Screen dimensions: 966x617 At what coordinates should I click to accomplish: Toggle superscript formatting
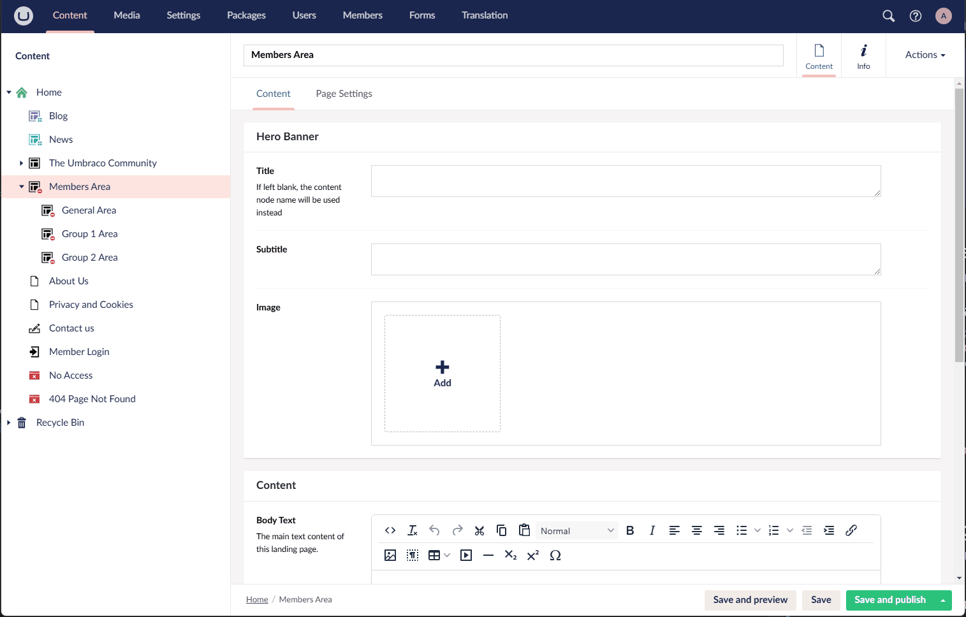click(533, 555)
